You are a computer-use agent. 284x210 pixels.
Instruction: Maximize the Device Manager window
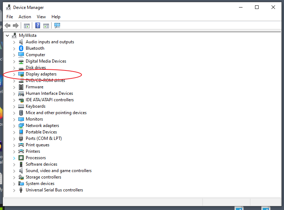[x=257, y=7]
